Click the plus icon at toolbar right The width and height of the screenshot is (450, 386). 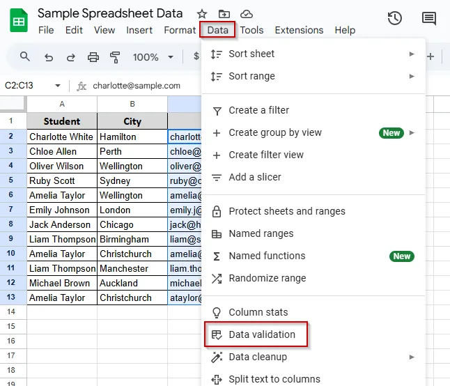(x=430, y=56)
